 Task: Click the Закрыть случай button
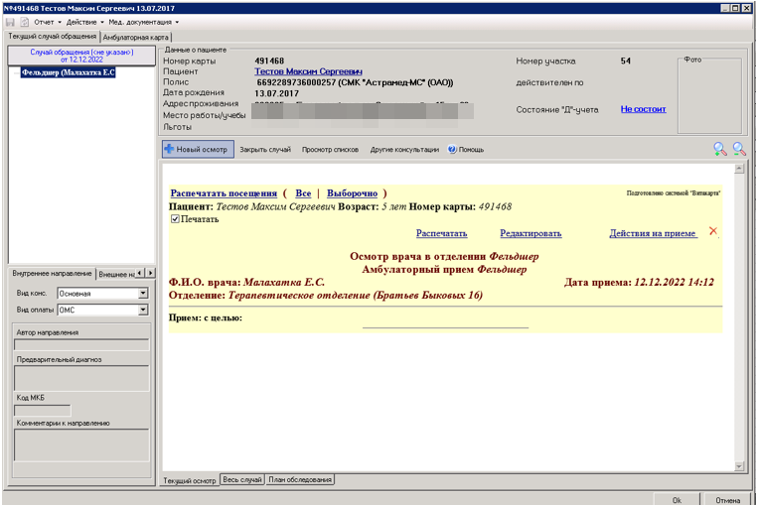pos(265,150)
